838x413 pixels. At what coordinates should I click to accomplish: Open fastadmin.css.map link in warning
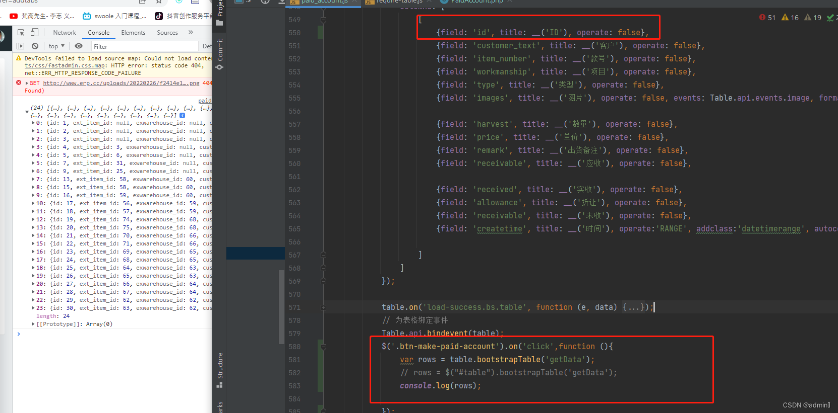coord(65,65)
